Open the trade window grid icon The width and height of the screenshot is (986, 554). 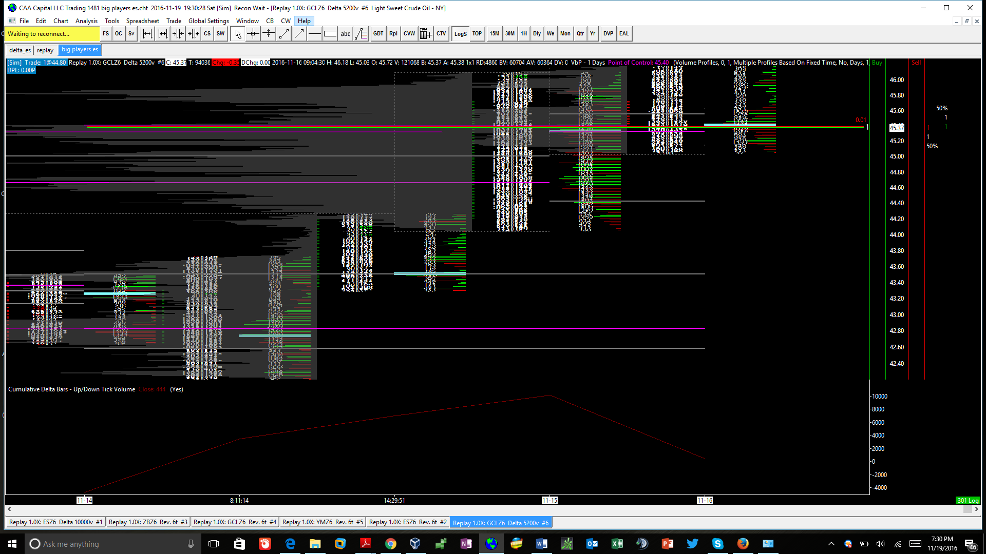(x=425, y=34)
